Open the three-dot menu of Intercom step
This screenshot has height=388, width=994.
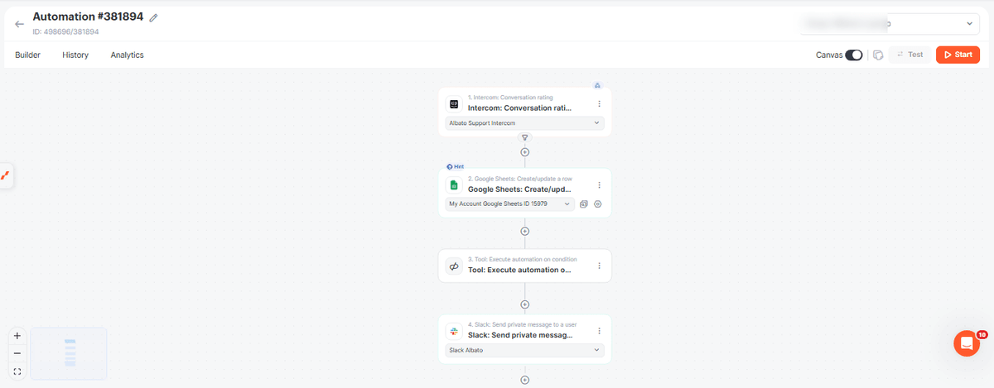(599, 104)
